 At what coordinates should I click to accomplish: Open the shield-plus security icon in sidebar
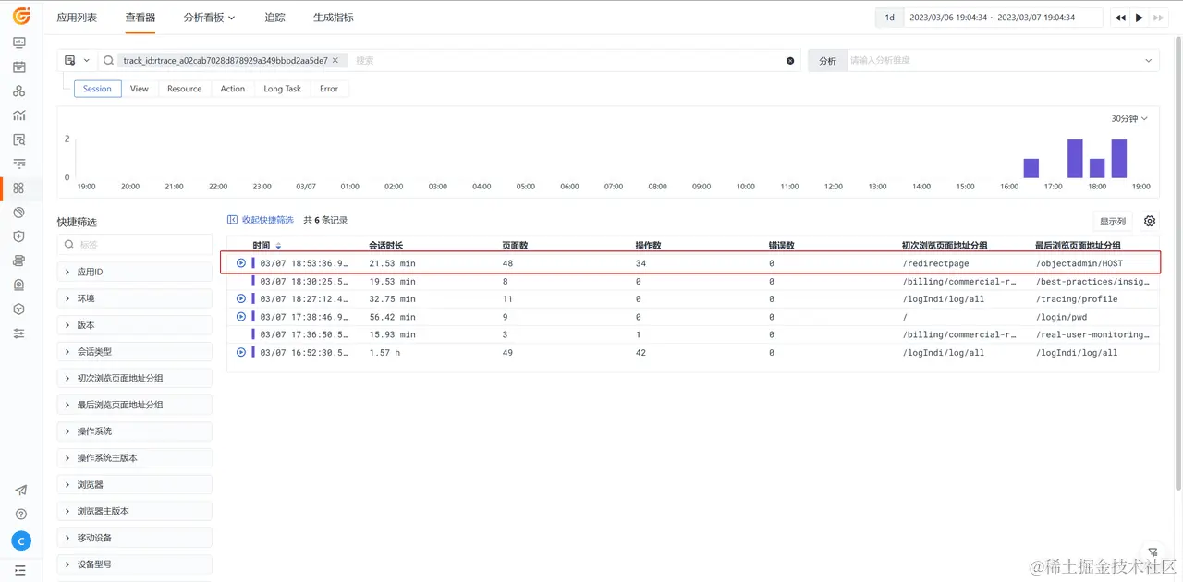pyautogui.click(x=19, y=236)
